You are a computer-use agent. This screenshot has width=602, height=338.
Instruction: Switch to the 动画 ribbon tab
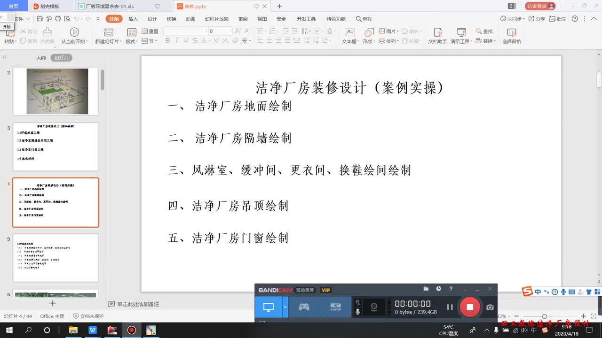pyautogui.click(x=190, y=19)
